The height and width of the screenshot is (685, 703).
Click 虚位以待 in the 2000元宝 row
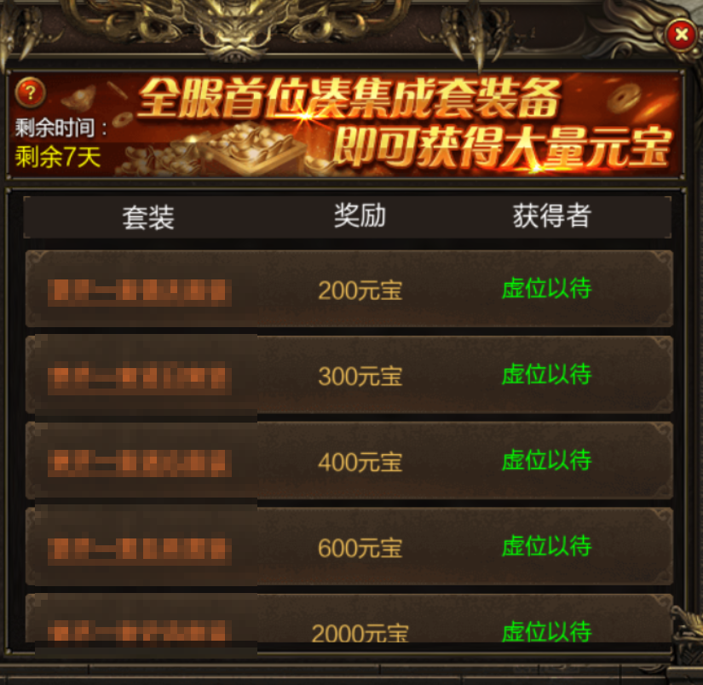click(x=547, y=631)
